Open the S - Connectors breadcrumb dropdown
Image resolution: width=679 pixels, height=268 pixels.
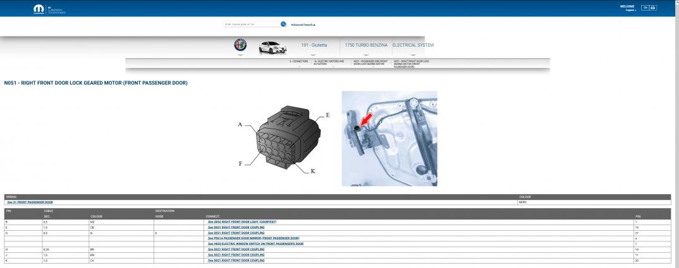point(299,61)
